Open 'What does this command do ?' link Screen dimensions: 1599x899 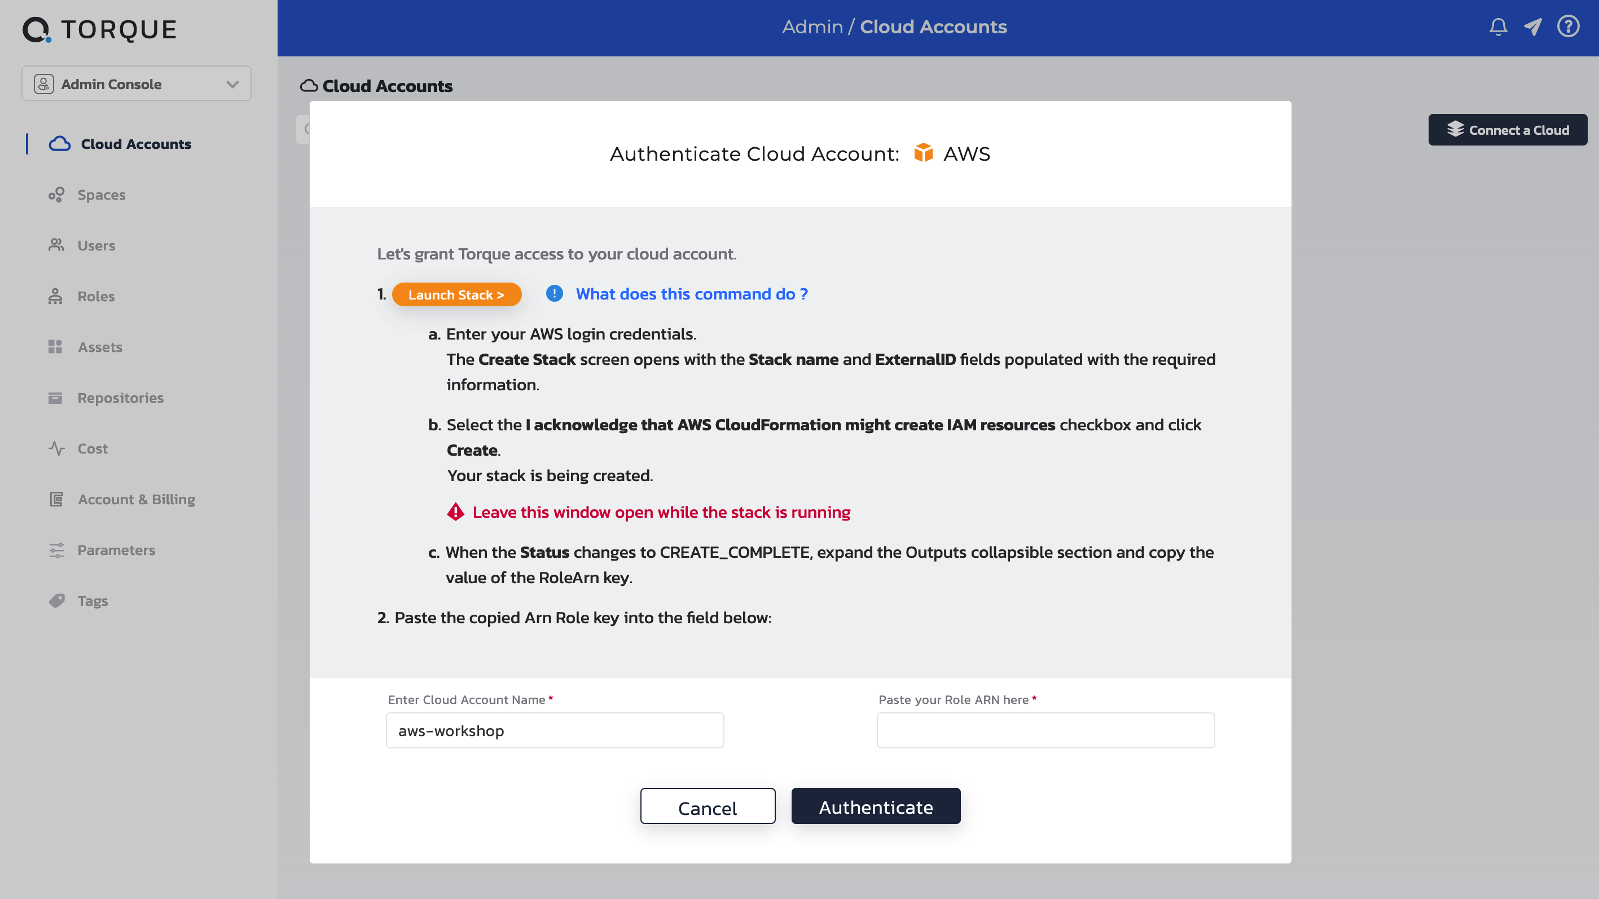point(692,294)
